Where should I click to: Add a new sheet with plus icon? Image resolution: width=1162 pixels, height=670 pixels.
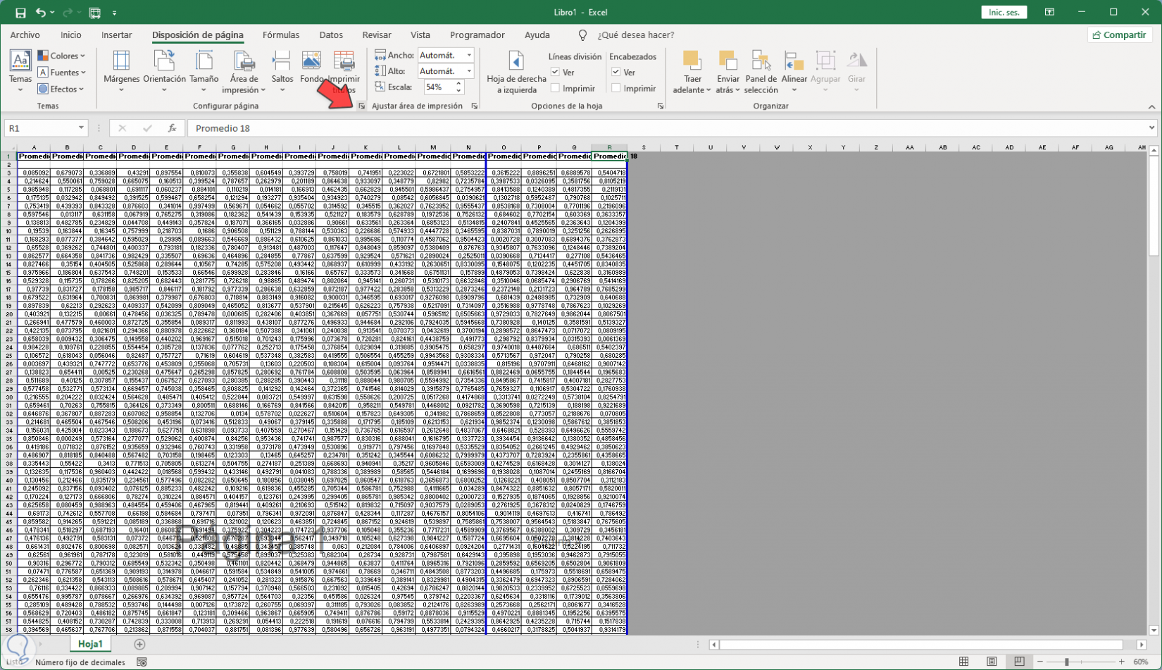(139, 645)
